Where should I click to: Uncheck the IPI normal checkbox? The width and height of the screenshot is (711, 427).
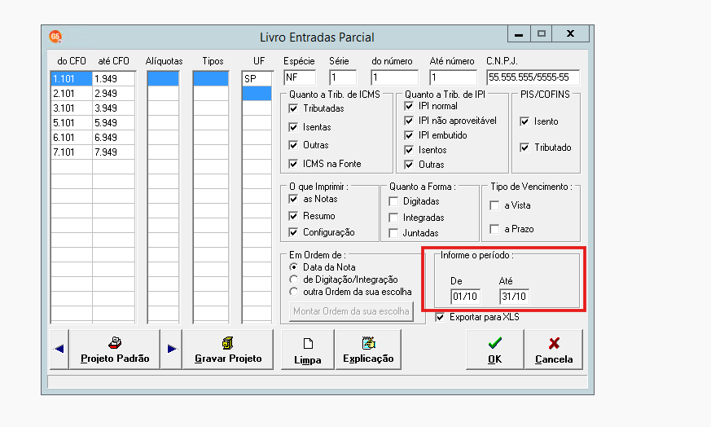409,106
